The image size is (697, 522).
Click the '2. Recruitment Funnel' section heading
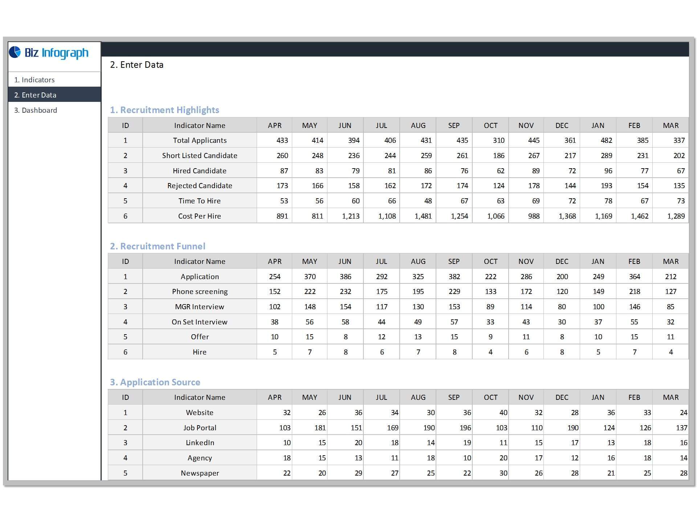tap(158, 246)
